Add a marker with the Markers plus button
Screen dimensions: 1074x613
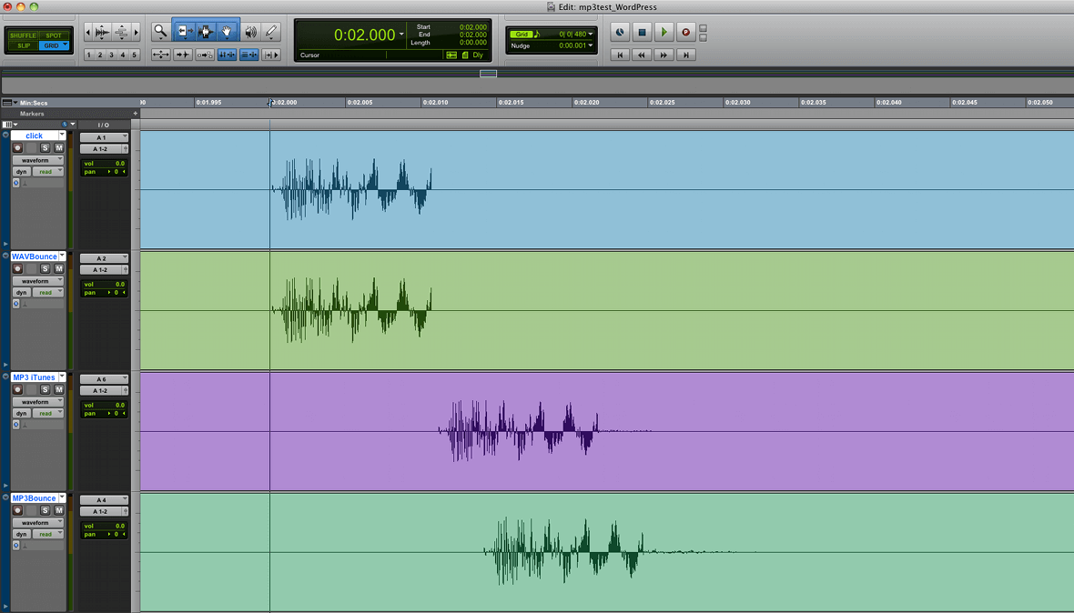136,114
